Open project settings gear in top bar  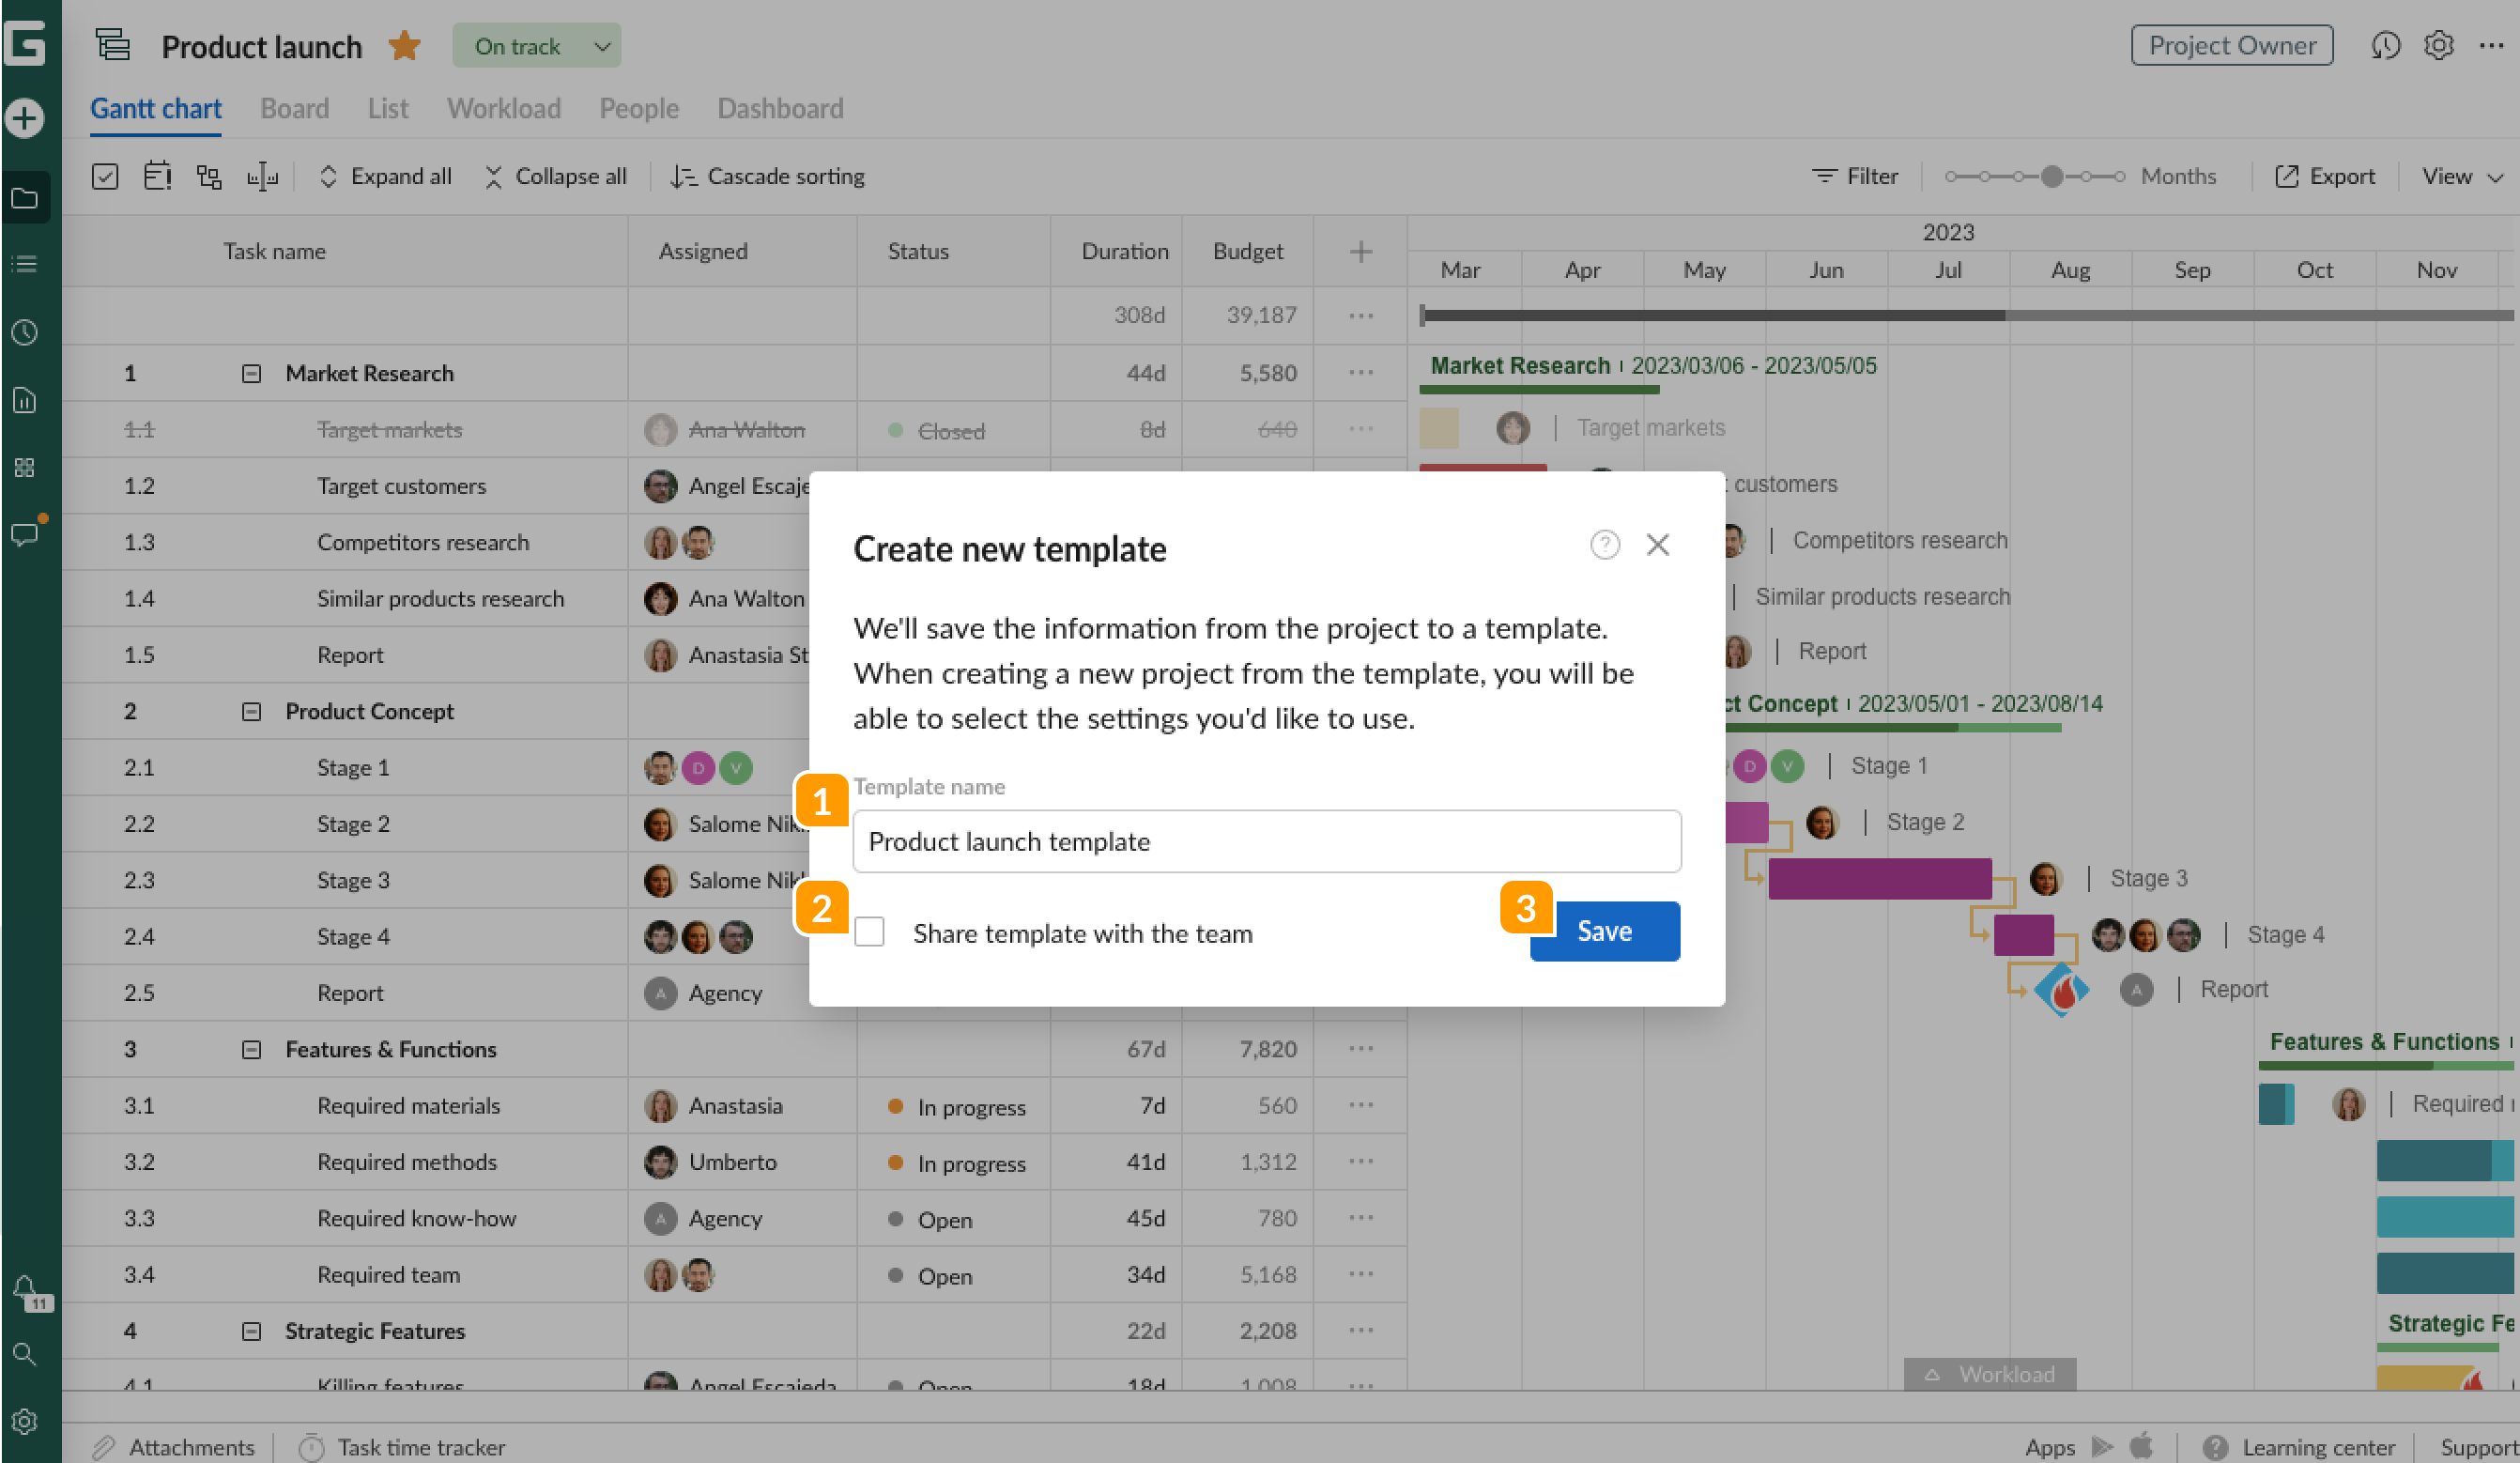click(x=2438, y=46)
